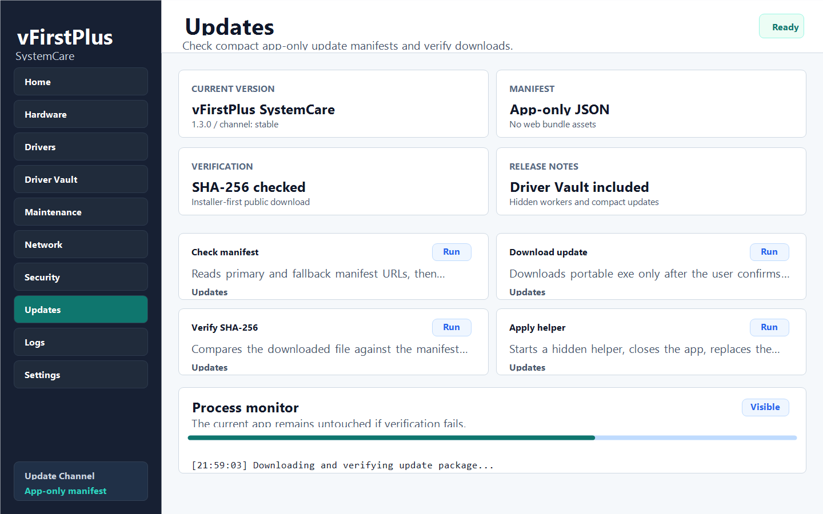823x514 pixels.
Task: Open the Security section
Action: tap(81, 277)
